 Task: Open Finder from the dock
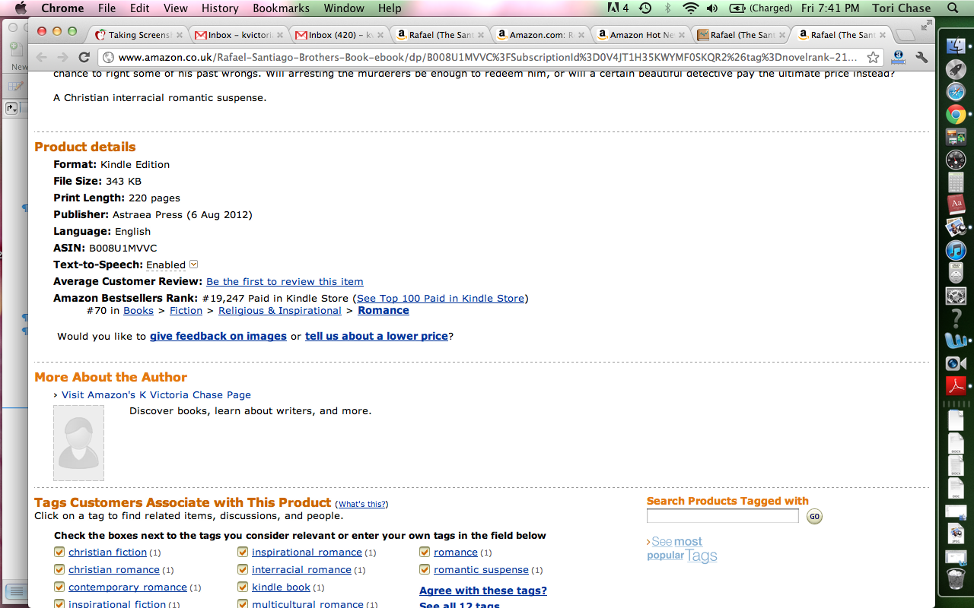tap(956, 46)
